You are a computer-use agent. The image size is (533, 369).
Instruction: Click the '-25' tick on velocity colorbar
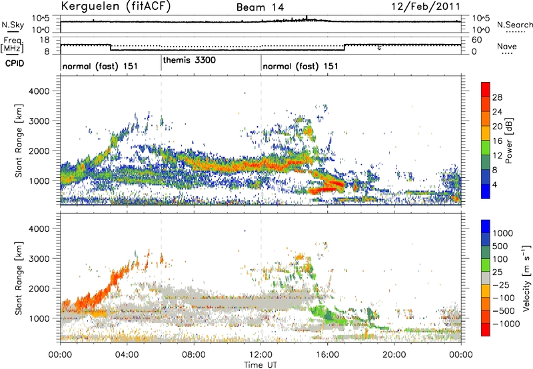click(501, 284)
